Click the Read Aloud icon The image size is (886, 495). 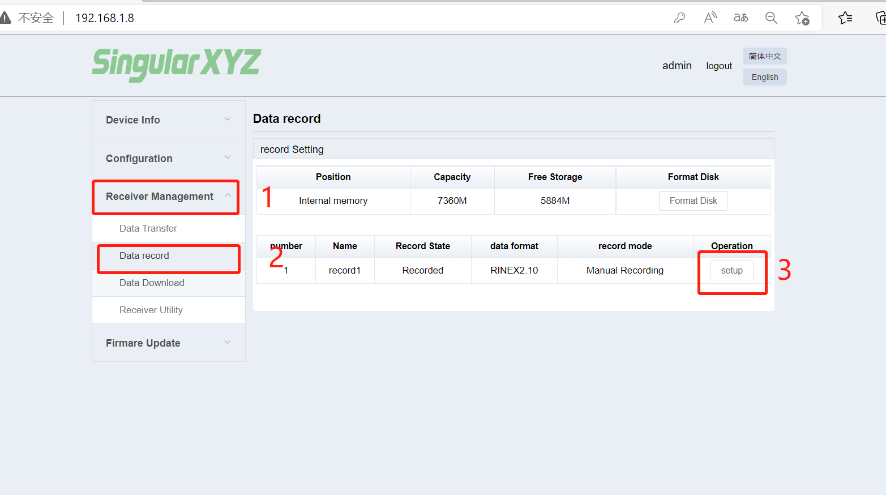(x=710, y=18)
